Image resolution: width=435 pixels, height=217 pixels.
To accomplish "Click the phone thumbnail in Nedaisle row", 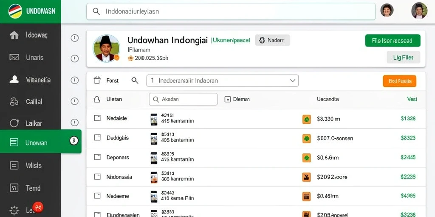I will coord(154,119).
